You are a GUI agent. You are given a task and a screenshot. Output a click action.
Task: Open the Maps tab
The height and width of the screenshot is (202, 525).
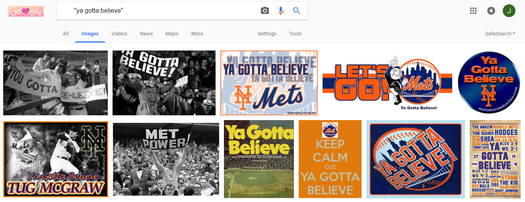[x=172, y=34]
